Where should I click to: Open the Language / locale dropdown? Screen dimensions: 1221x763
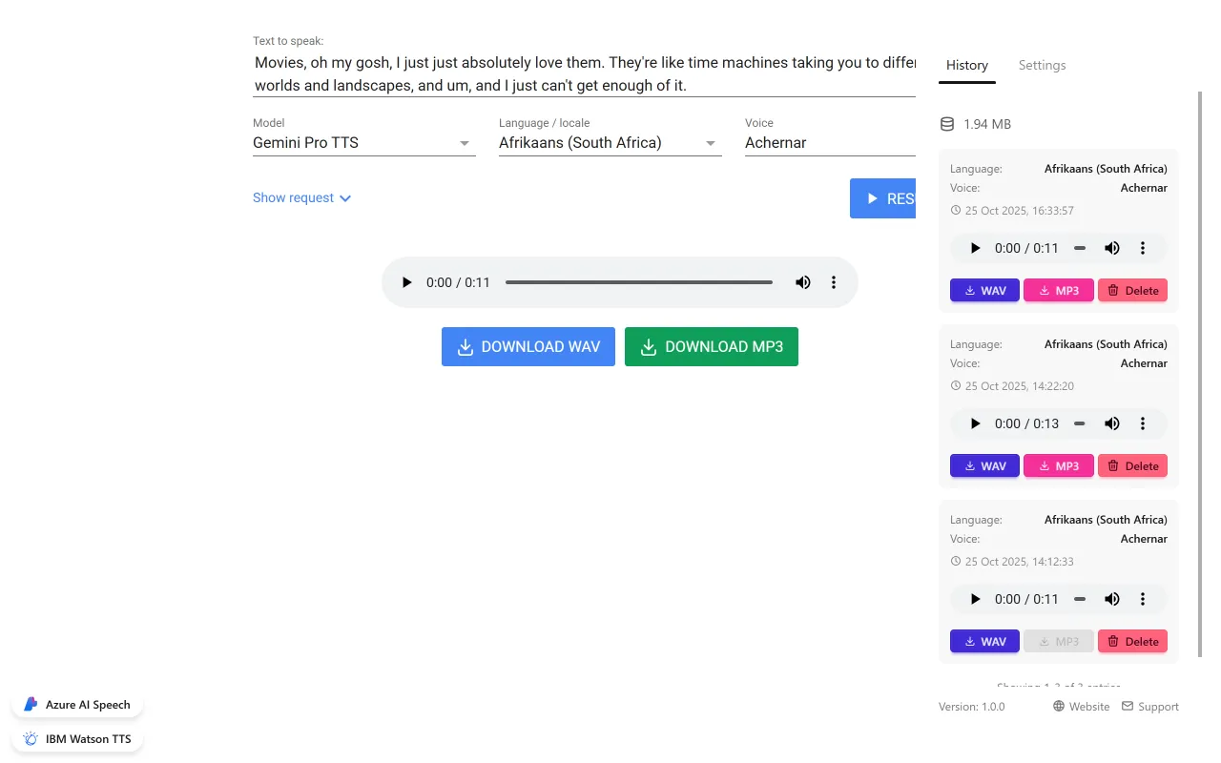coord(610,143)
